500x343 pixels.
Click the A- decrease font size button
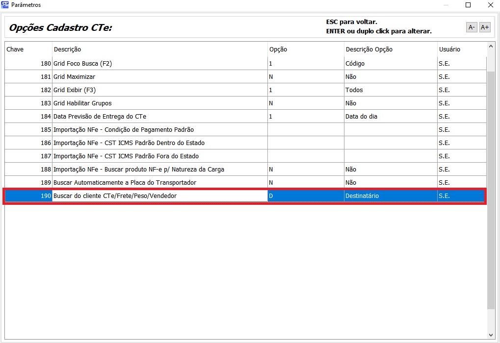471,27
